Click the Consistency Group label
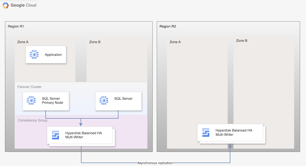306x166 pixels. pos(32,120)
